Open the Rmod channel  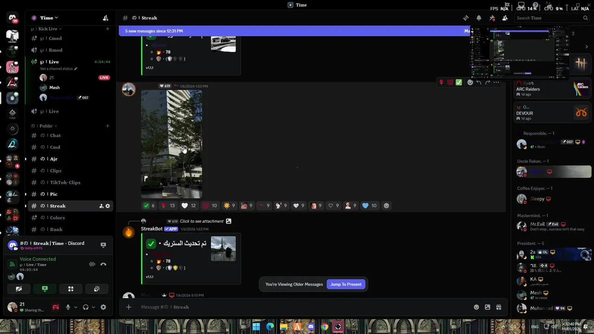(x=70, y=50)
